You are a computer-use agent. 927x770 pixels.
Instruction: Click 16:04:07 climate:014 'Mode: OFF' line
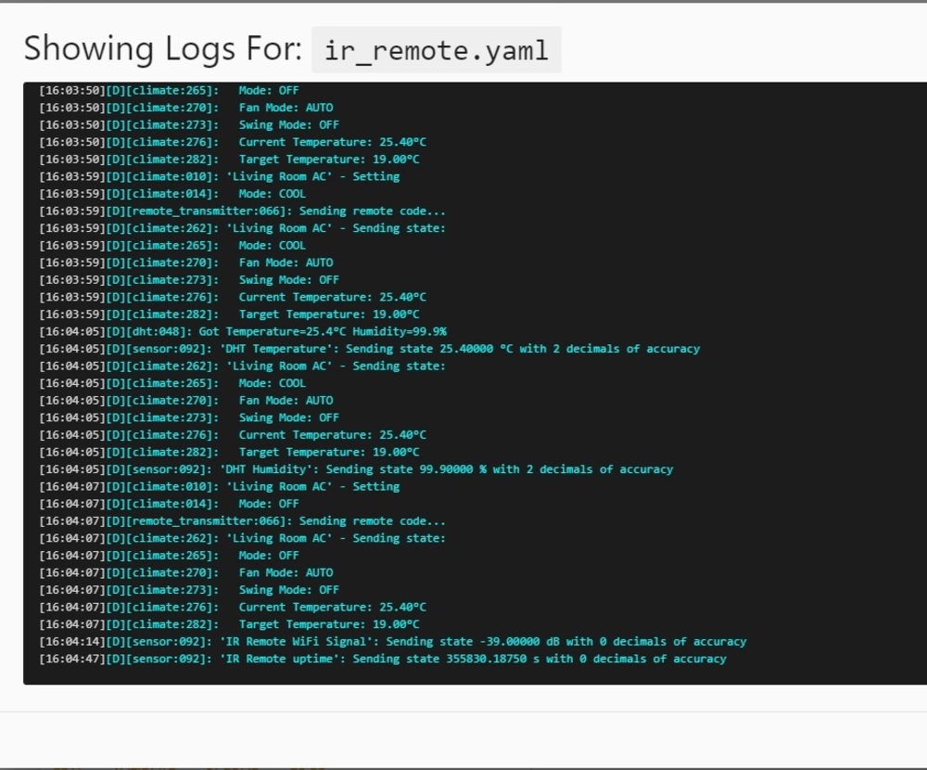(169, 504)
